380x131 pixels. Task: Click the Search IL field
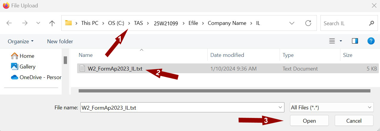[x=344, y=23]
